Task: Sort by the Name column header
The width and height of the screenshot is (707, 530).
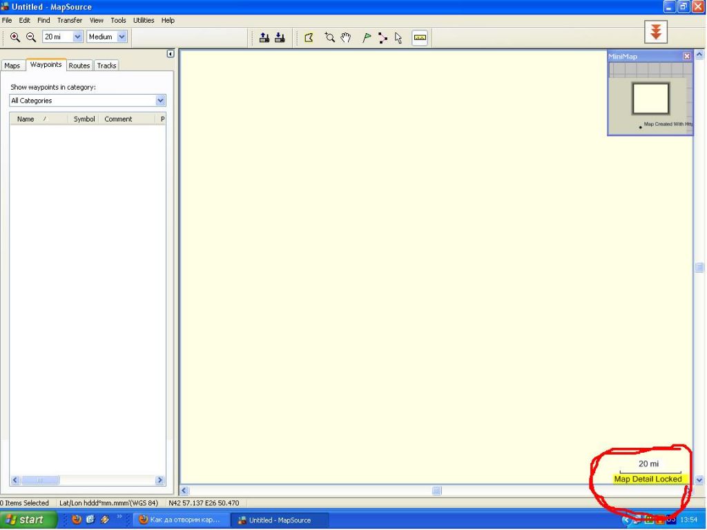Action: (x=39, y=119)
